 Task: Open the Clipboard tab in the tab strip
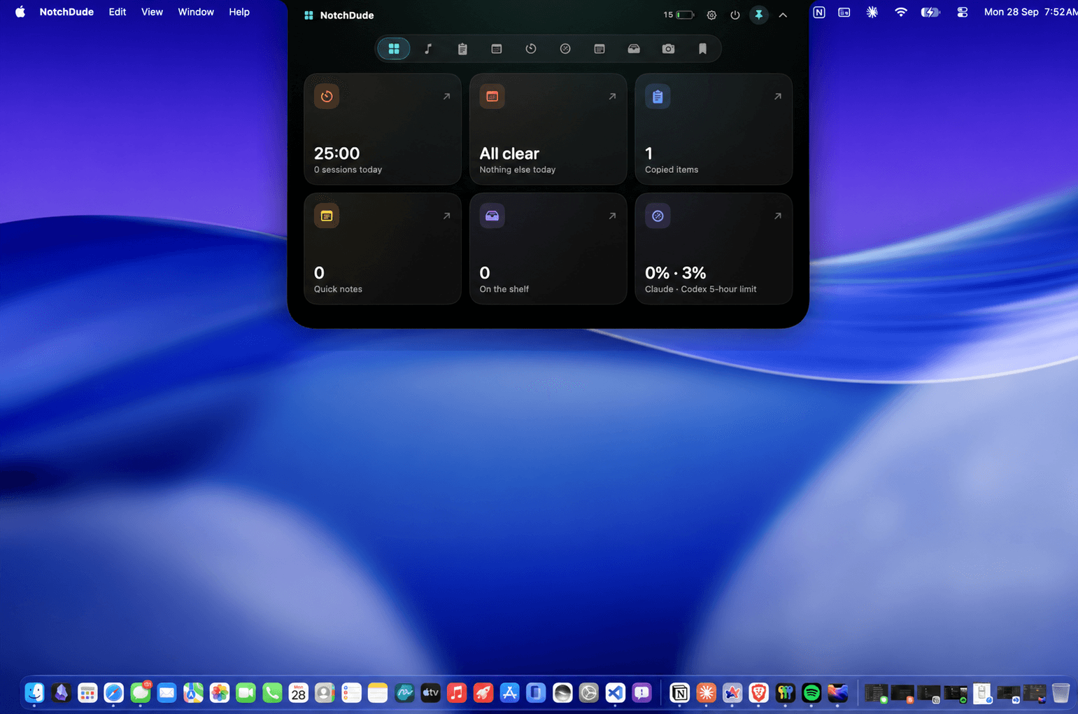point(462,49)
